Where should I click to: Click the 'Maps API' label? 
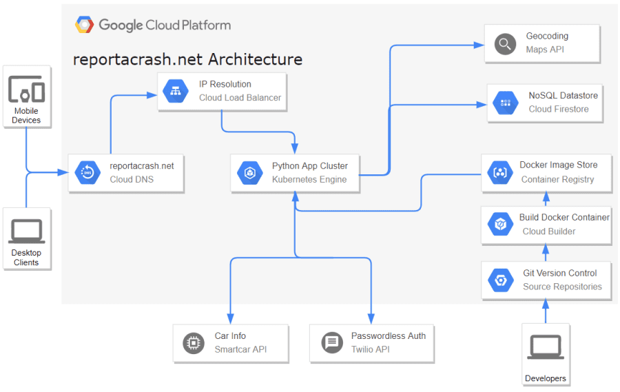pyautogui.click(x=545, y=50)
